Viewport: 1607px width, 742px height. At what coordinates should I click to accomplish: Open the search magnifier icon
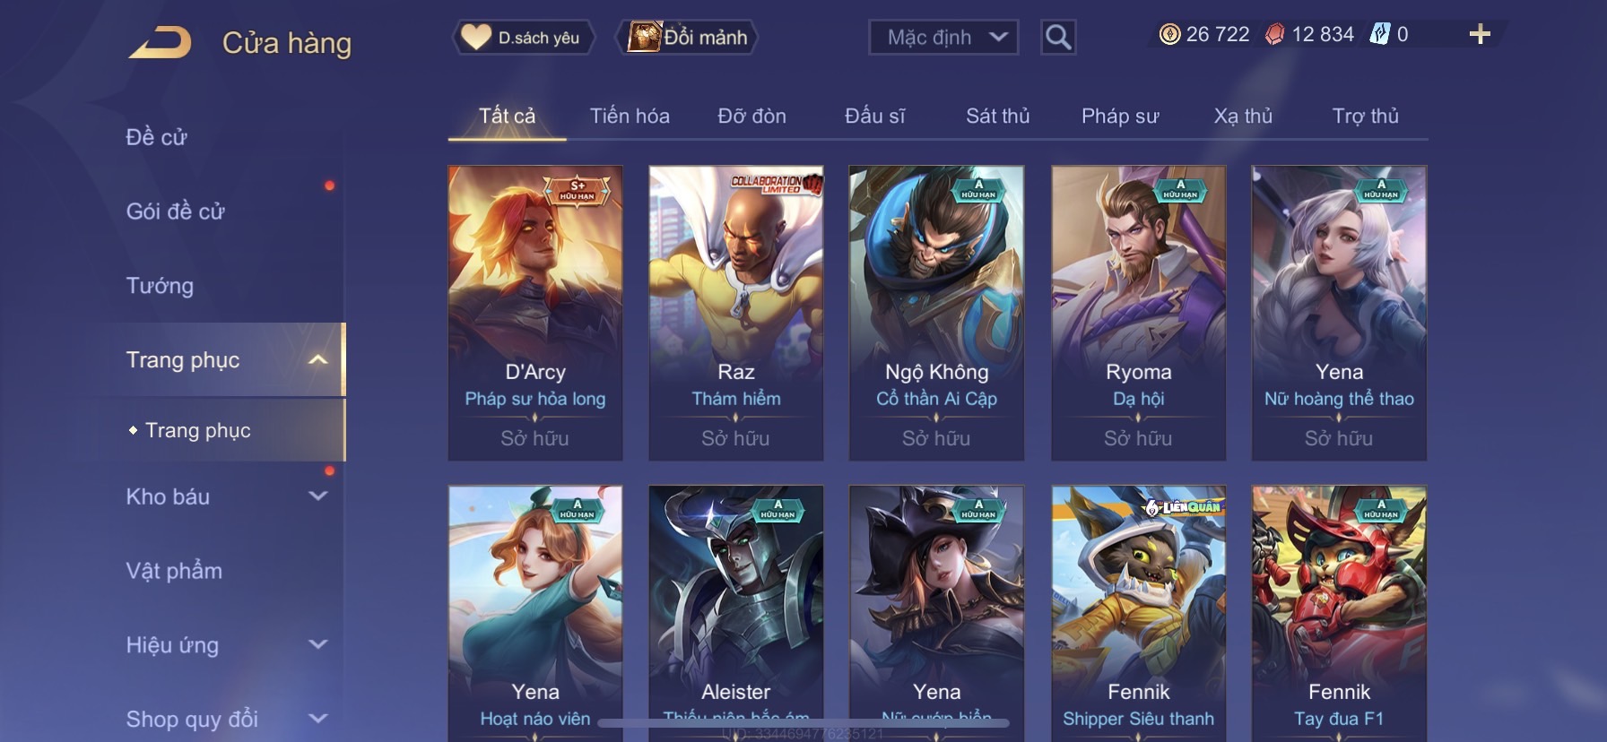[1058, 38]
